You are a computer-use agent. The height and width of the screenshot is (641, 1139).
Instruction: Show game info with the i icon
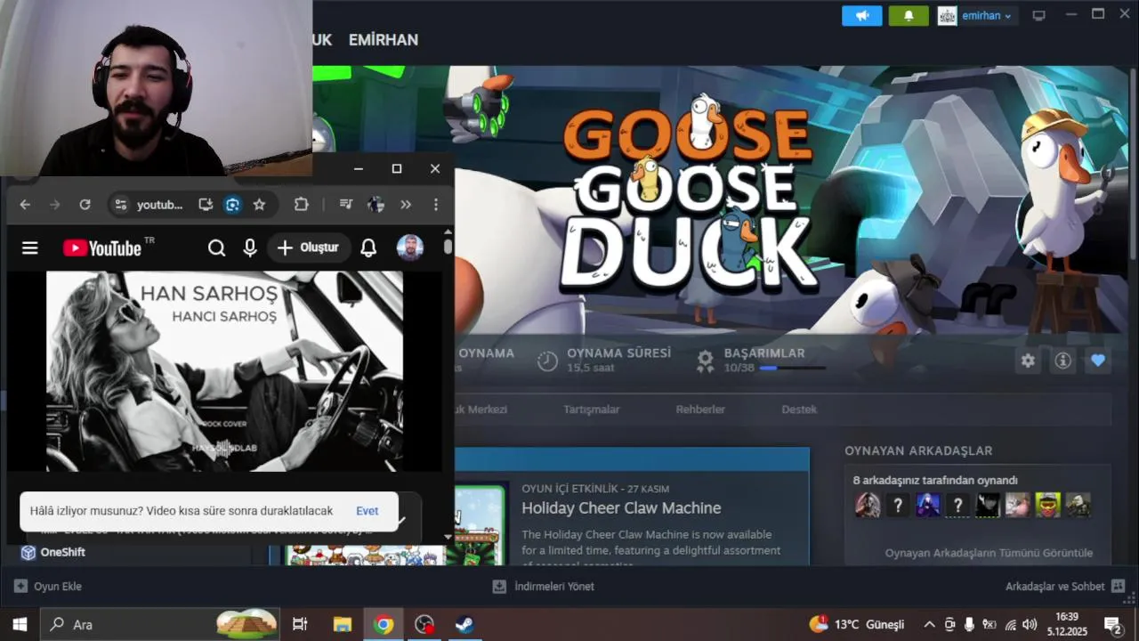tap(1062, 361)
